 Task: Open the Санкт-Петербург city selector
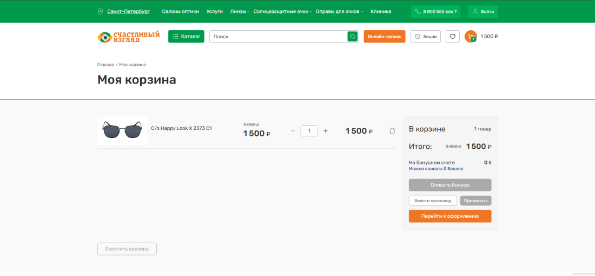128,11
